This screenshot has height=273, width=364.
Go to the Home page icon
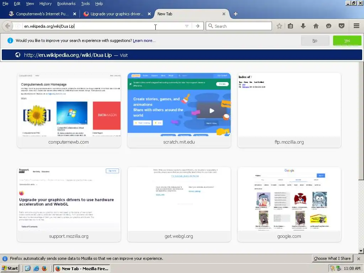(316, 26)
